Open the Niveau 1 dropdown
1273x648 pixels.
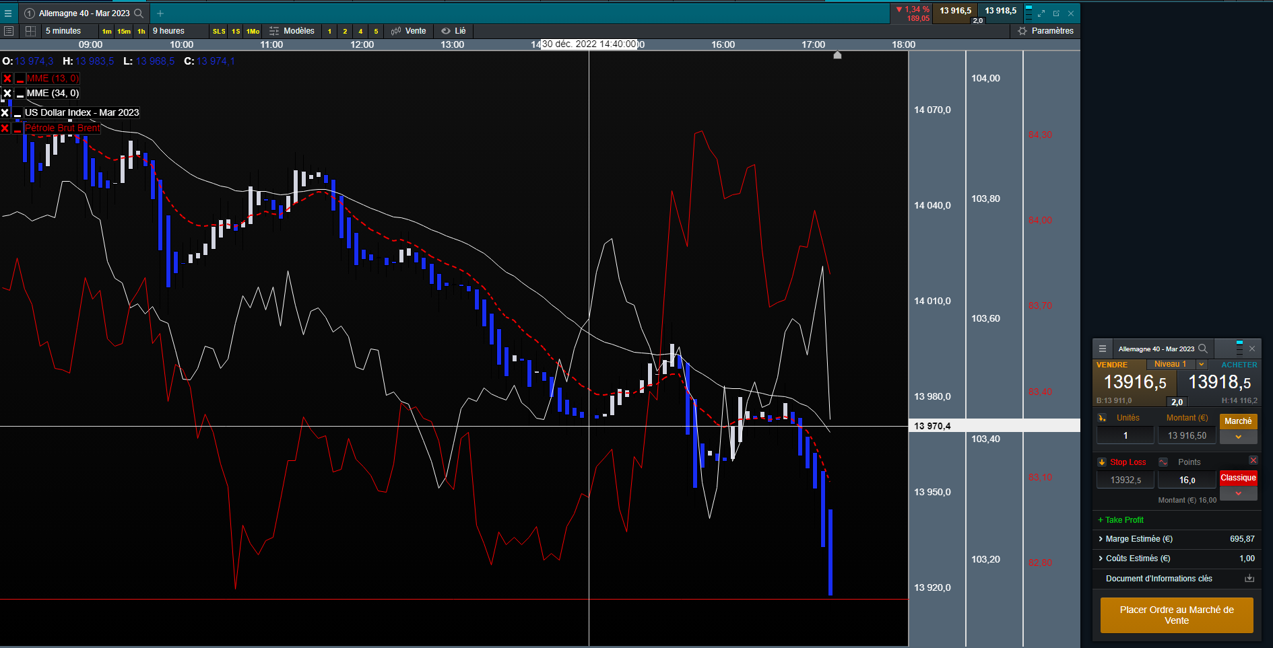point(1201,364)
